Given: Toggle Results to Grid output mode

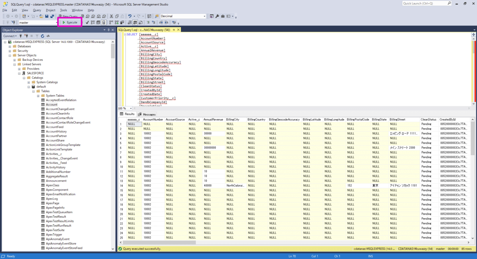Looking at the screenshot, I should pos(135,23).
